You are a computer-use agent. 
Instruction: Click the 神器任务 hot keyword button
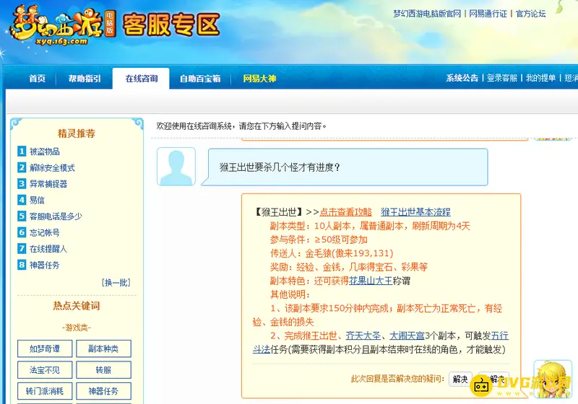pos(103,391)
